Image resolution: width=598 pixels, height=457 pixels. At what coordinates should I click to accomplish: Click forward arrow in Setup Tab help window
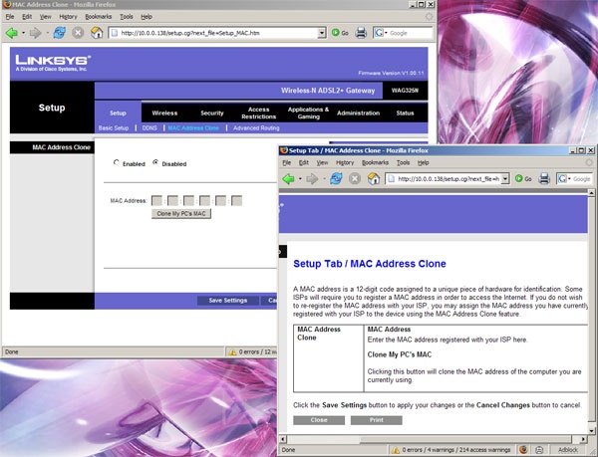(x=312, y=178)
